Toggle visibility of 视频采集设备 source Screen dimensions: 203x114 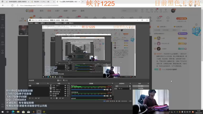(x=65, y=92)
